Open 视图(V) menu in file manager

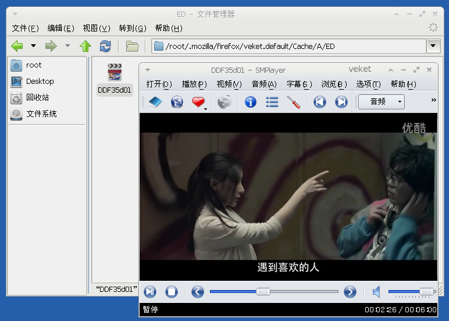pos(97,28)
